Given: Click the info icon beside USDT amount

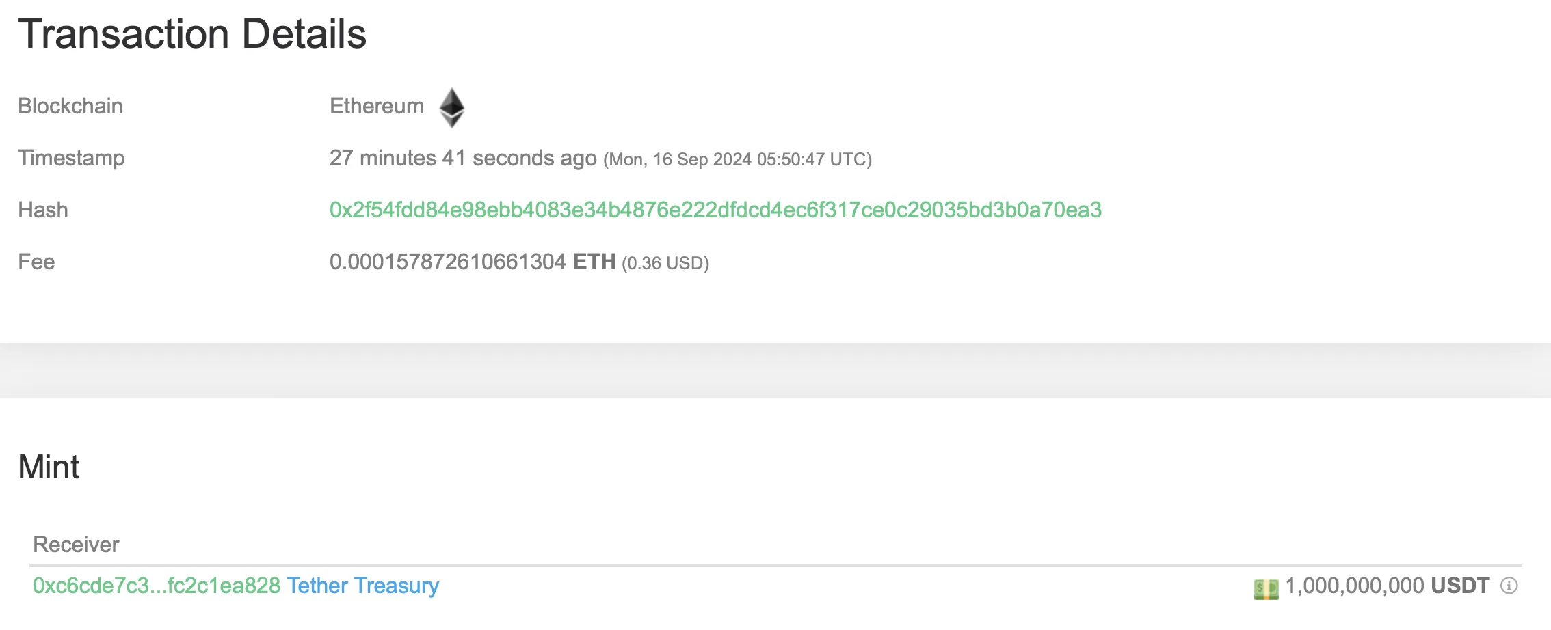Looking at the screenshot, I should [1509, 586].
